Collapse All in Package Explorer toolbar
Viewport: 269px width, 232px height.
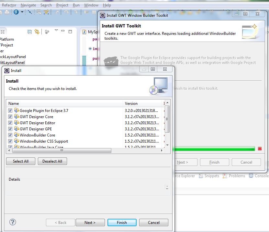pos(29,32)
